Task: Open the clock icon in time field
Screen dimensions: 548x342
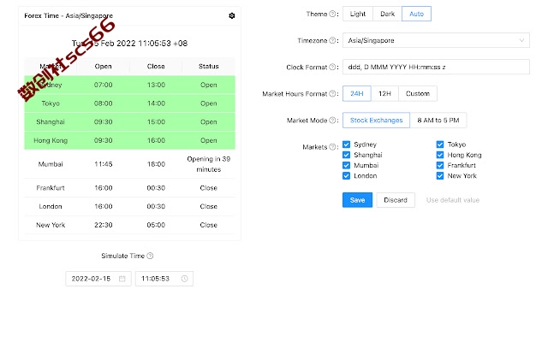Action: (x=185, y=279)
